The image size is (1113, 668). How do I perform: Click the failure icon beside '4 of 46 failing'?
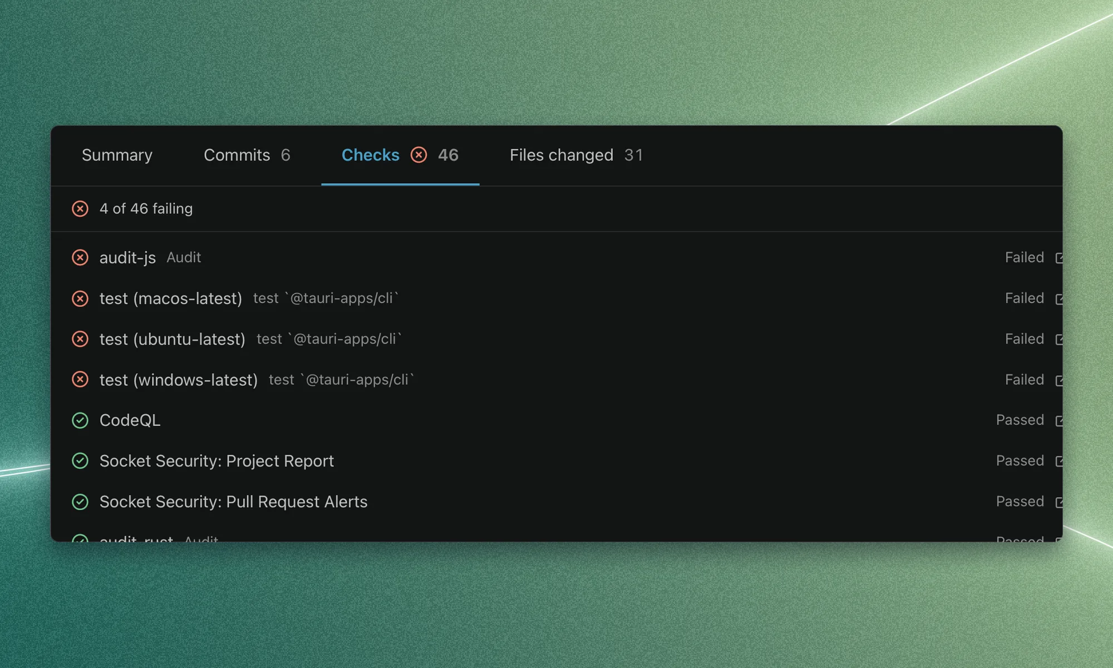point(80,209)
